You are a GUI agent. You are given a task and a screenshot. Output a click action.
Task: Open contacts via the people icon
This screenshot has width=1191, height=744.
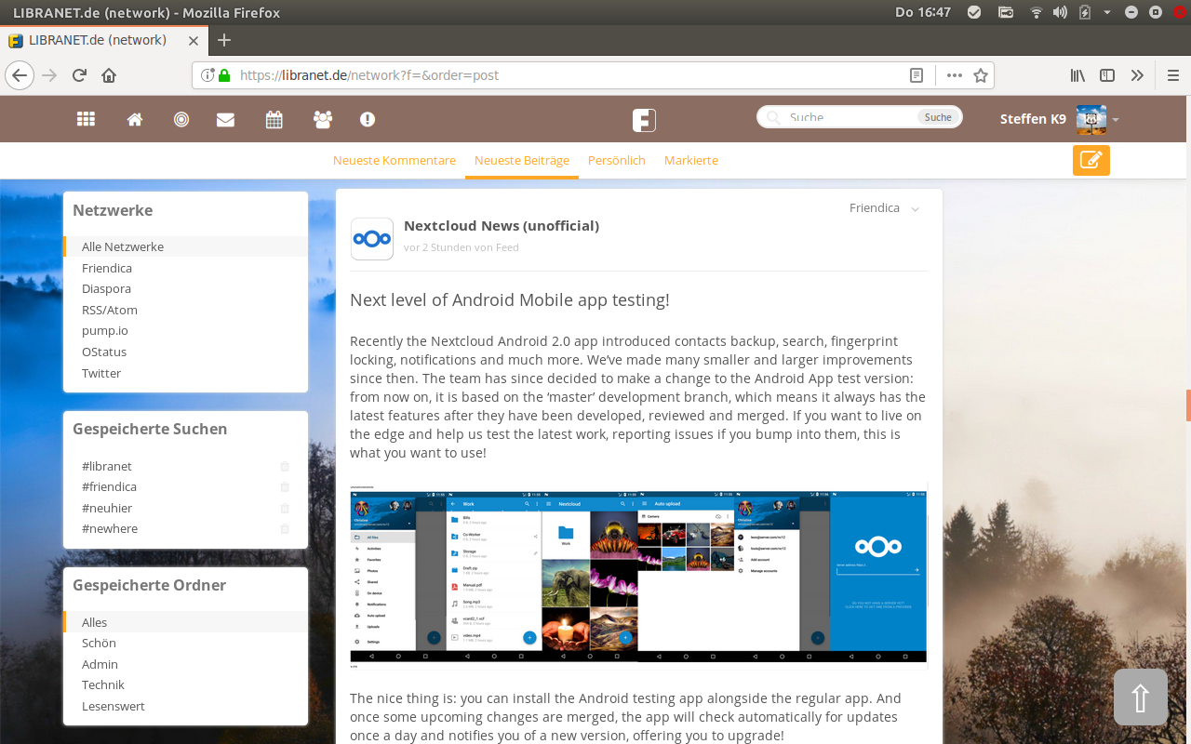tap(322, 119)
